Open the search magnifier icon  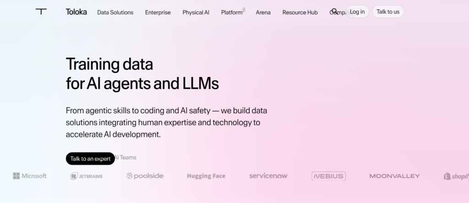[x=335, y=11]
